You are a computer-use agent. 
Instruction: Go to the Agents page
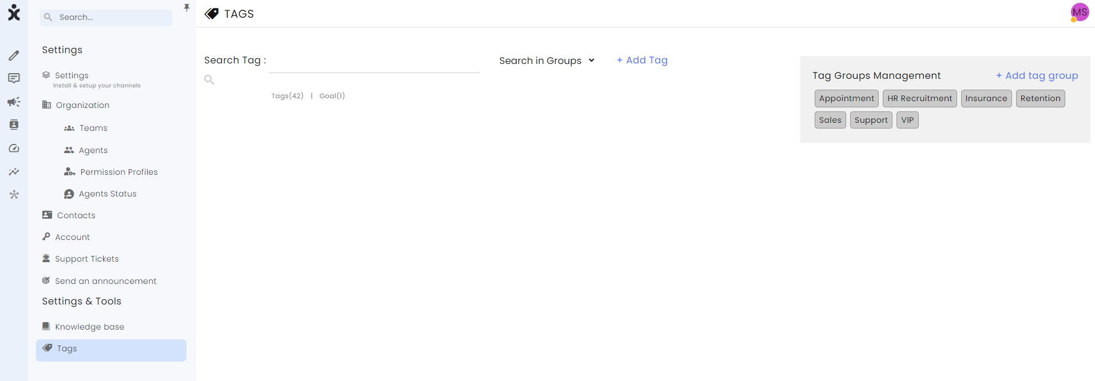click(93, 150)
